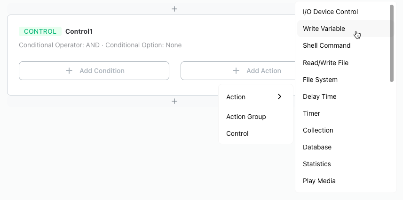Click the plus icon in Add Action
The height and width of the screenshot is (200, 403).
click(x=236, y=71)
